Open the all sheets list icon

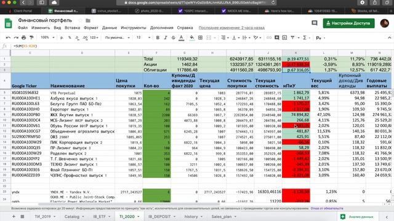pyautogui.click(x=22, y=217)
